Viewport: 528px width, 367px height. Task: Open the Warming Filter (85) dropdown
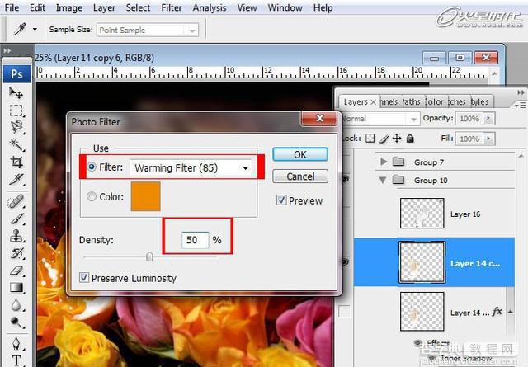click(x=191, y=167)
